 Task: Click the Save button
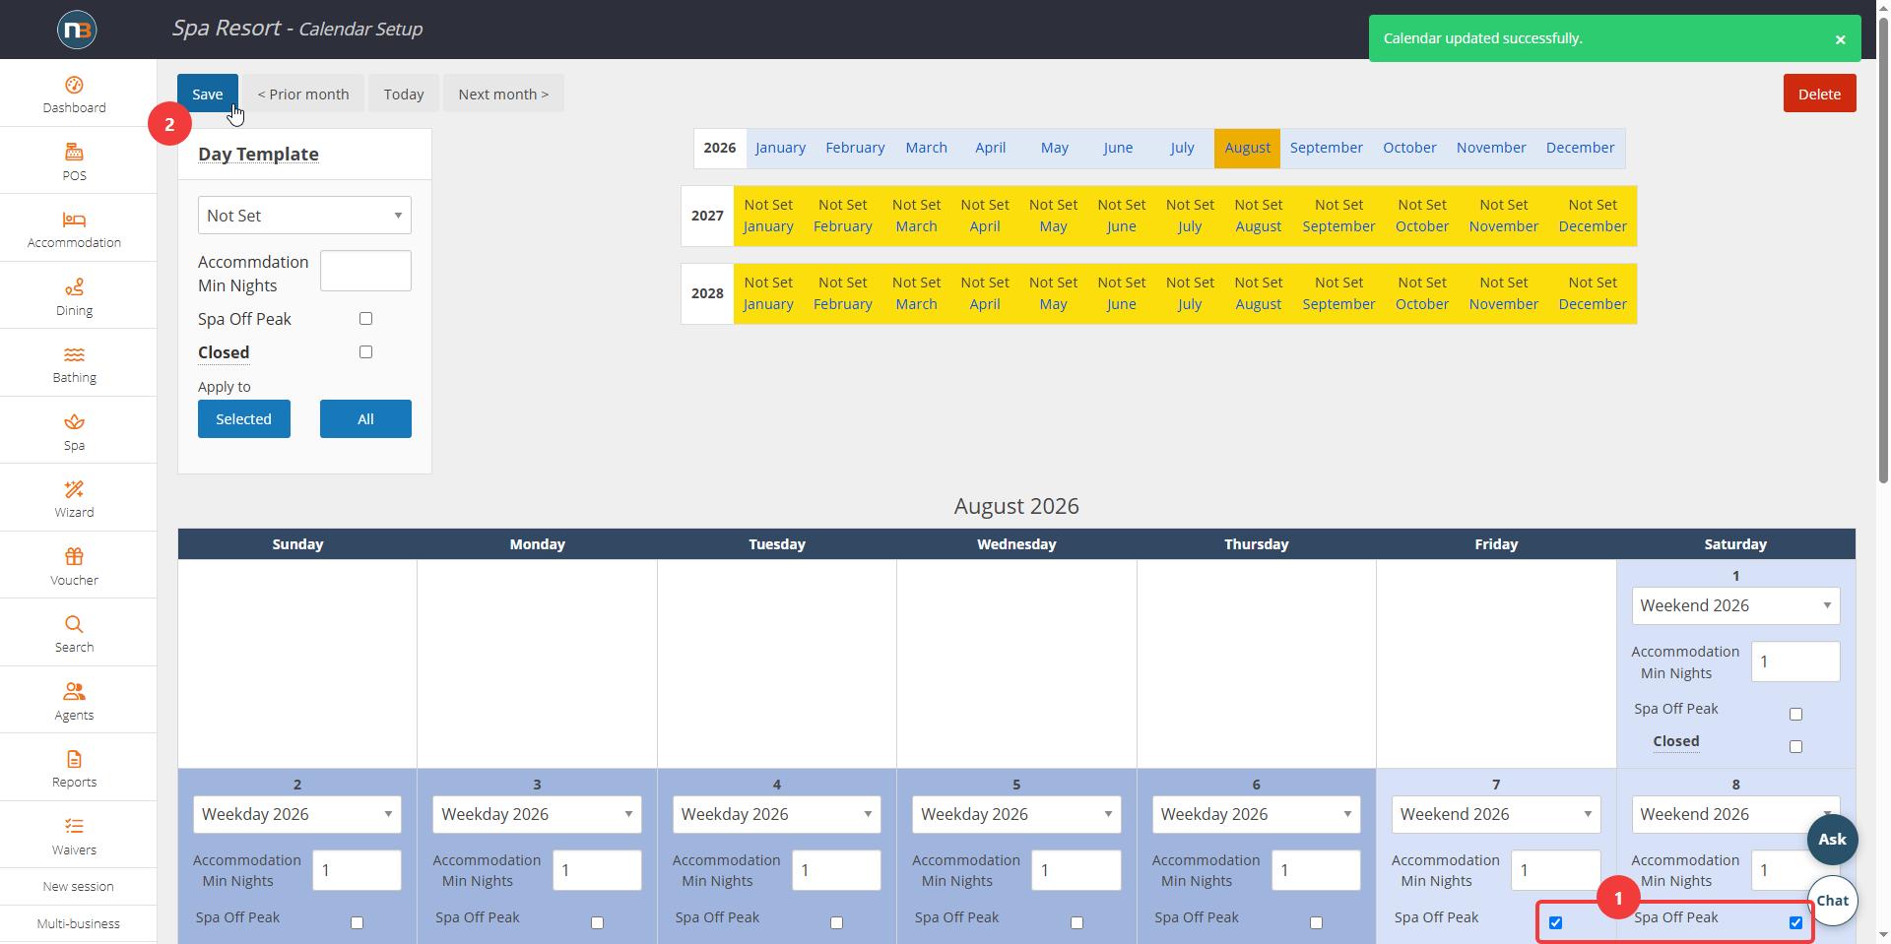(207, 94)
